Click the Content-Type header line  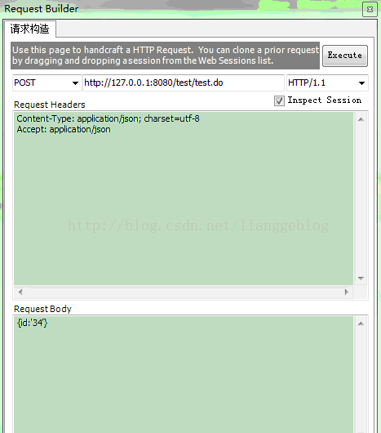pos(108,118)
